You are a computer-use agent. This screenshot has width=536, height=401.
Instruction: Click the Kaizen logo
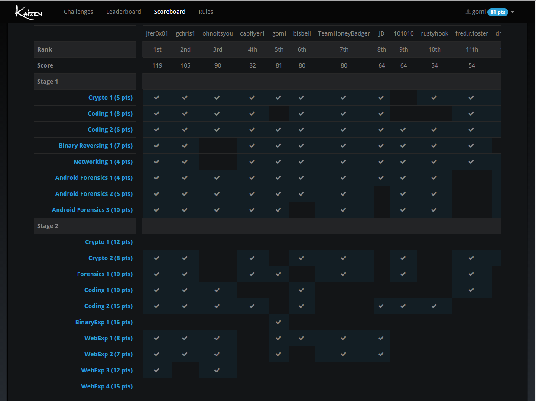point(28,12)
